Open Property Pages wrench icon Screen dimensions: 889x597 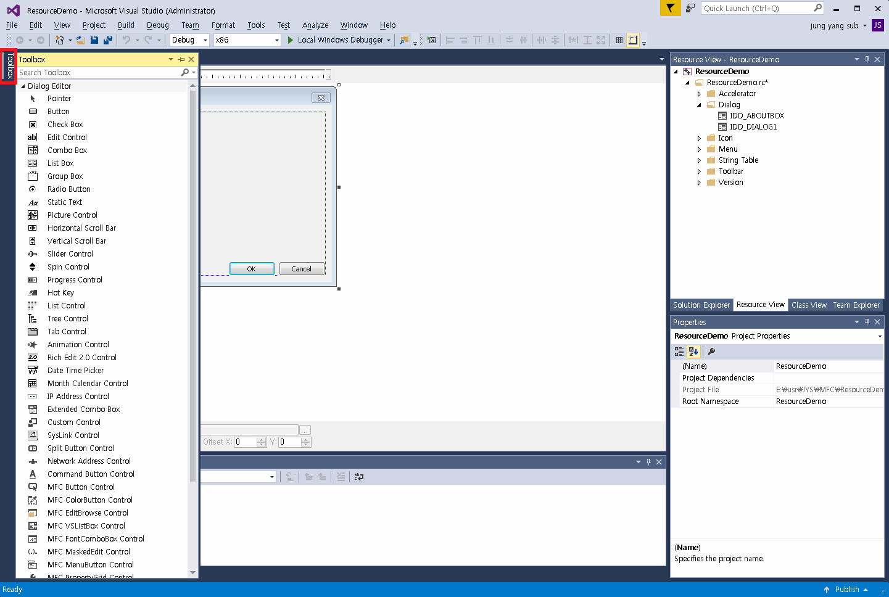point(711,352)
